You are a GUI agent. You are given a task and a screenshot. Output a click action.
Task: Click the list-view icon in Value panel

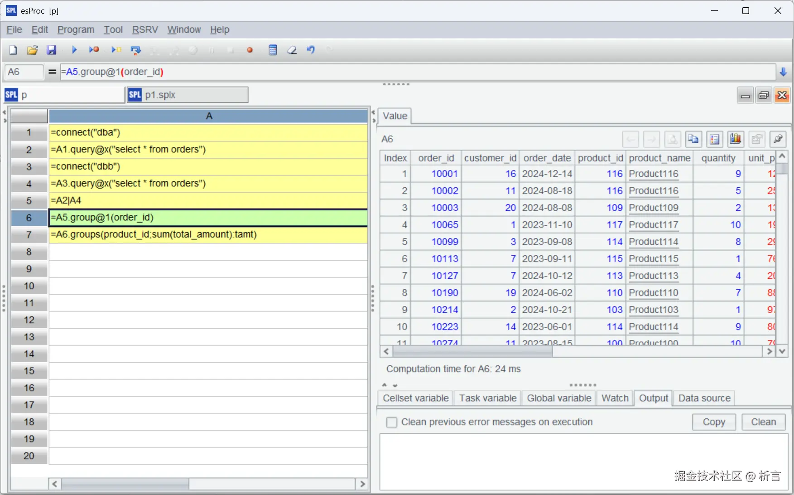[714, 139]
